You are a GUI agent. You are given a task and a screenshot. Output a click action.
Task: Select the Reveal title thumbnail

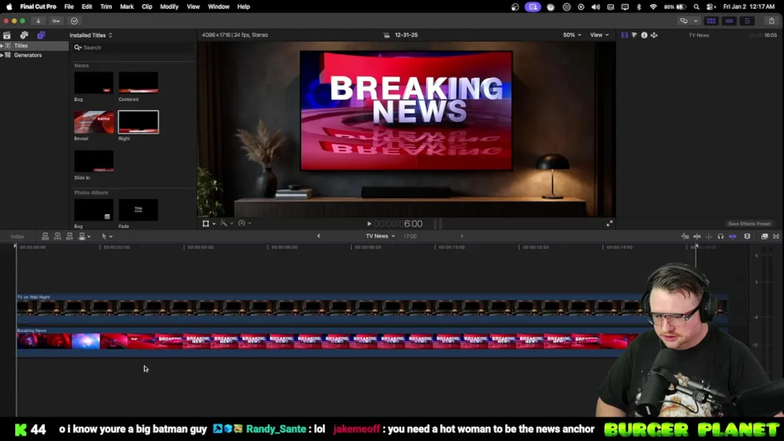pos(94,122)
